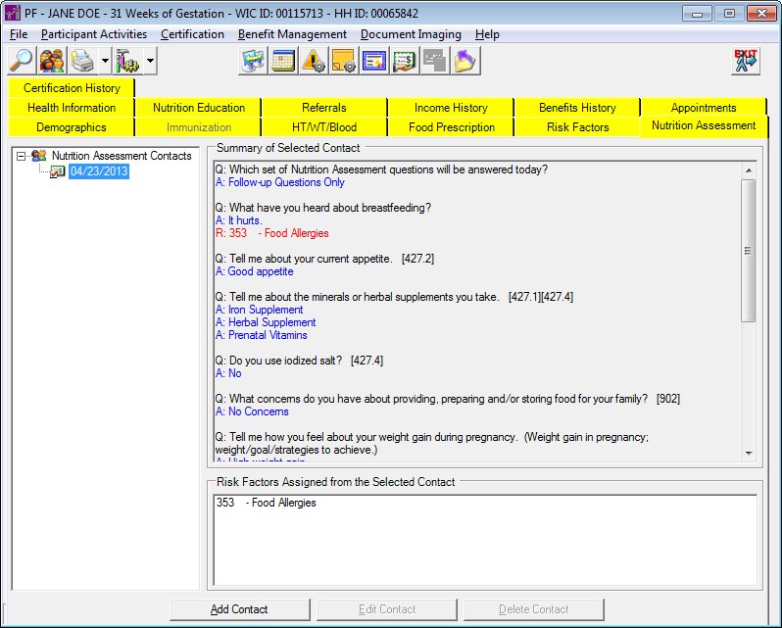Open the Document Imaging menu
The width and height of the screenshot is (782, 628).
pos(411,34)
